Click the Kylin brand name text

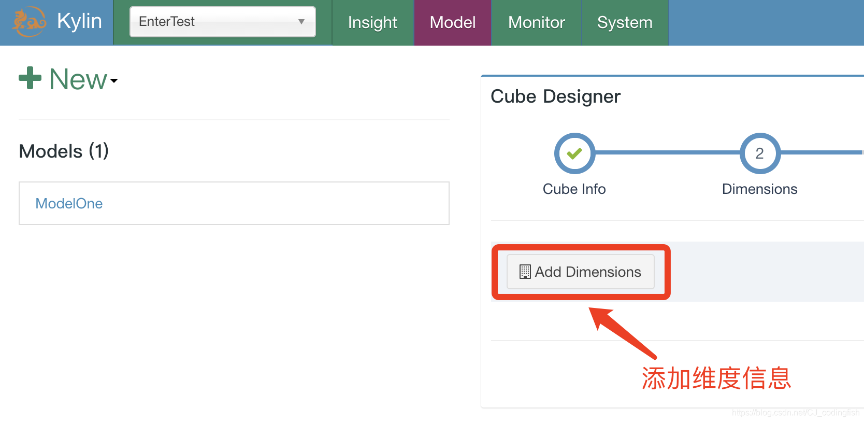click(x=79, y=21)
